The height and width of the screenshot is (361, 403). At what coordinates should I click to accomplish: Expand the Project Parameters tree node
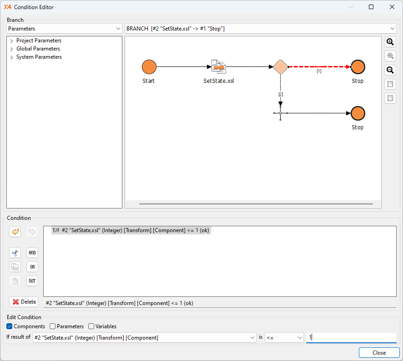[x=11, y=41]
